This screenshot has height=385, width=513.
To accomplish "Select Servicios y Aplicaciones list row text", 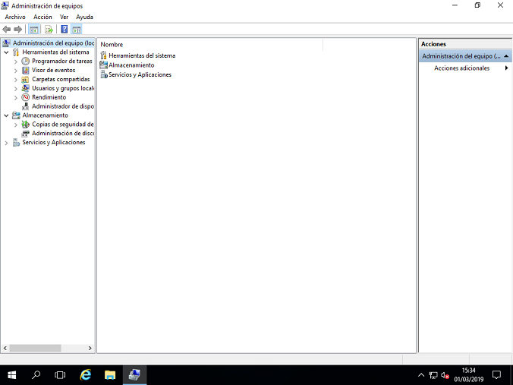I will click(140, 74).
